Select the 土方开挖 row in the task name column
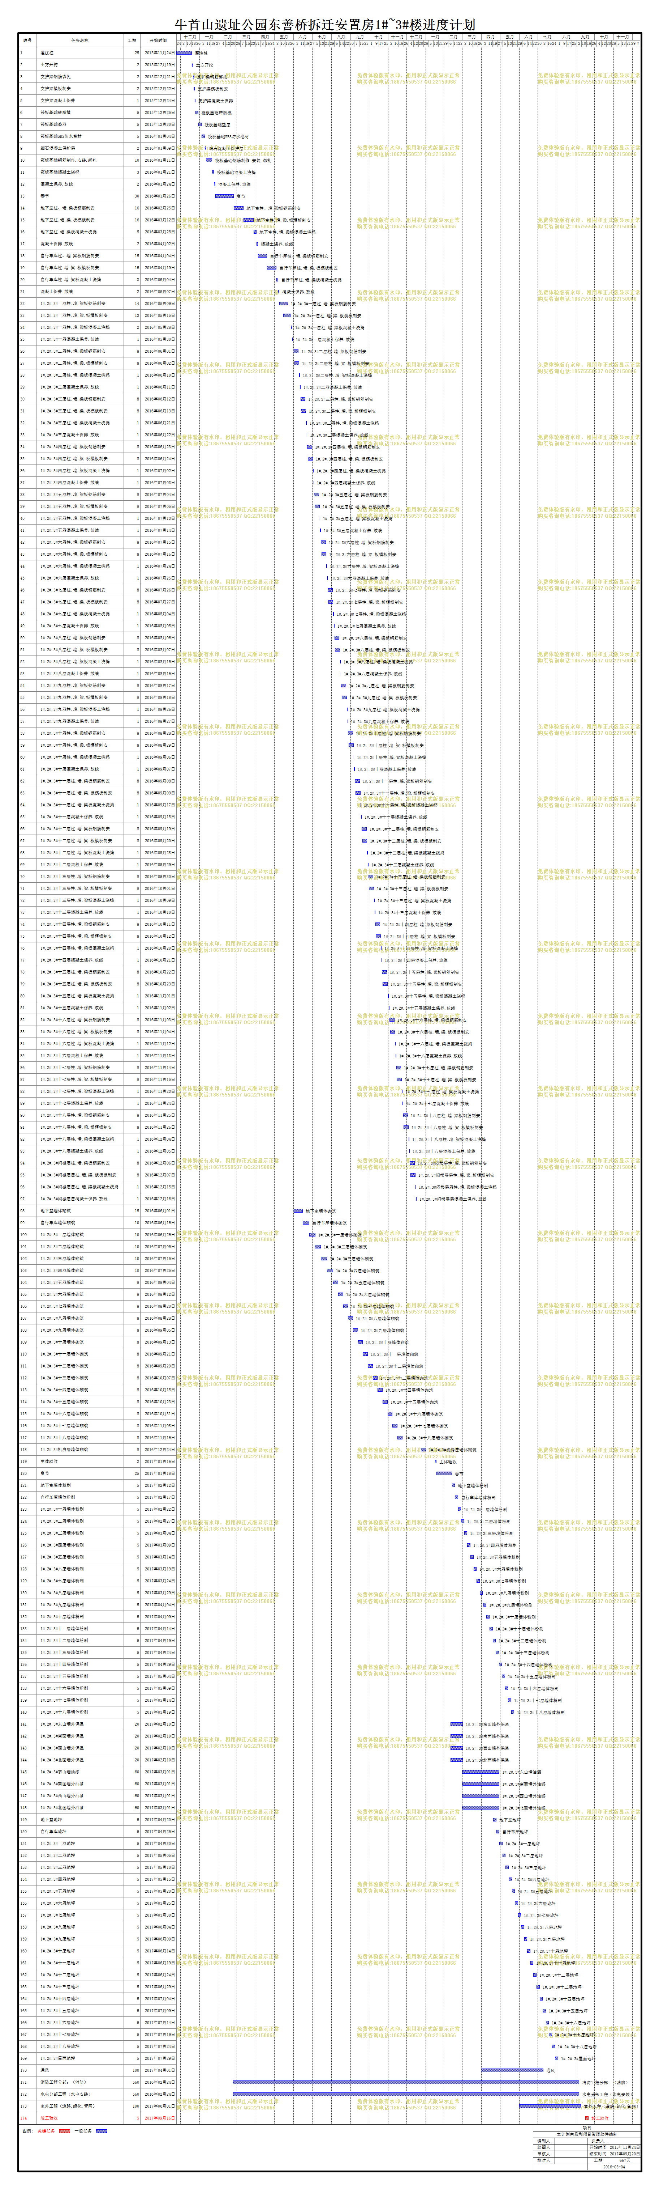The height and width of the screenshot is (2189, 659). 80,65
